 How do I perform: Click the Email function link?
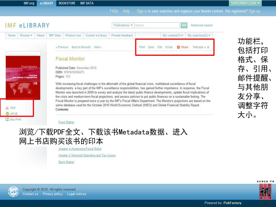(x=169, y=47)
